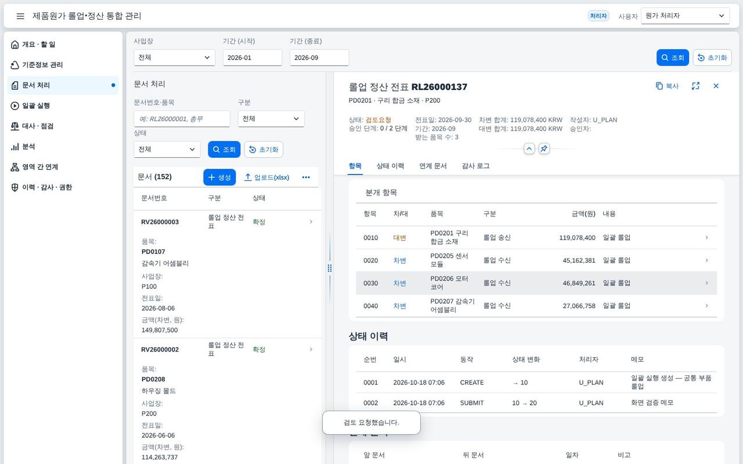Screen dimensions: 743x464
Task: Switch to the 상태 이력 tab
Action: (390, 166)
